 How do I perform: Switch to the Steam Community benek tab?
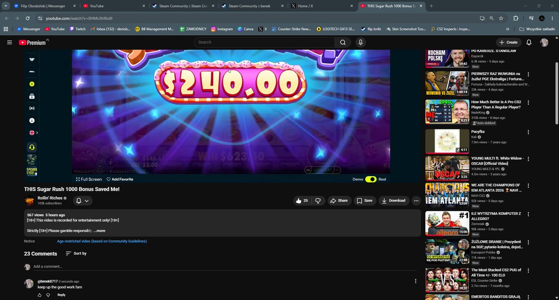[252, 6]
